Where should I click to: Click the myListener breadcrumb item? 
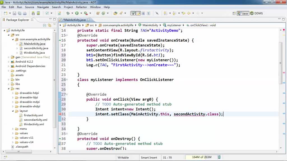pos(172,25)
